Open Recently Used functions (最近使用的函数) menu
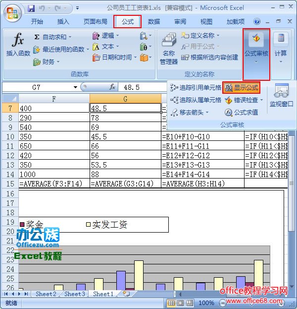Image resolution: width=297 pixels, height=309 pixels. [61, 49]
